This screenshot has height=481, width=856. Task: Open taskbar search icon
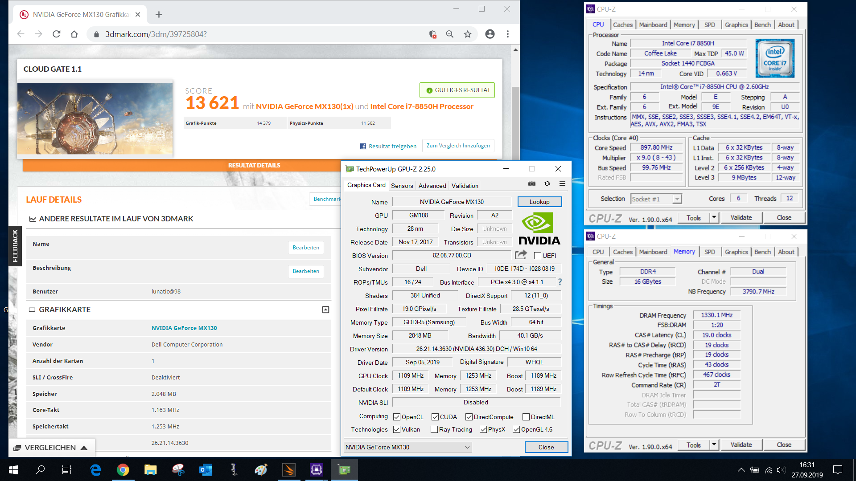tap(40, 470)
